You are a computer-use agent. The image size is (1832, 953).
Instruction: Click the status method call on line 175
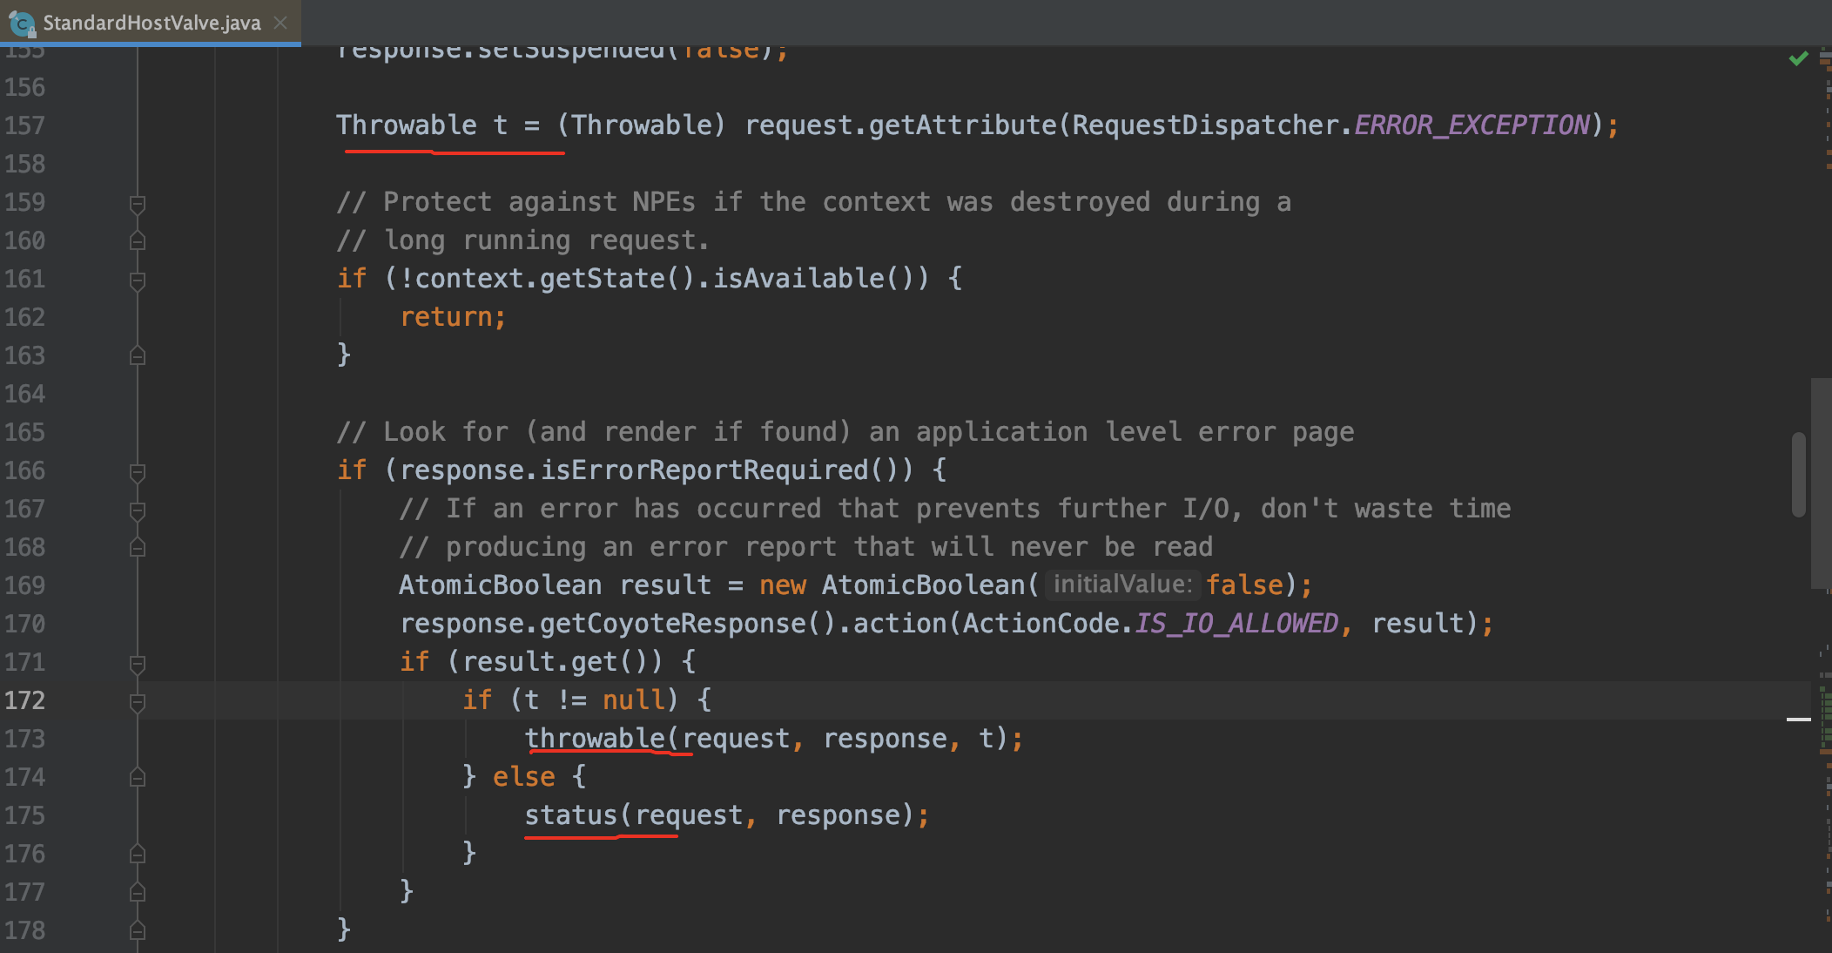click(x=570, y=815)
